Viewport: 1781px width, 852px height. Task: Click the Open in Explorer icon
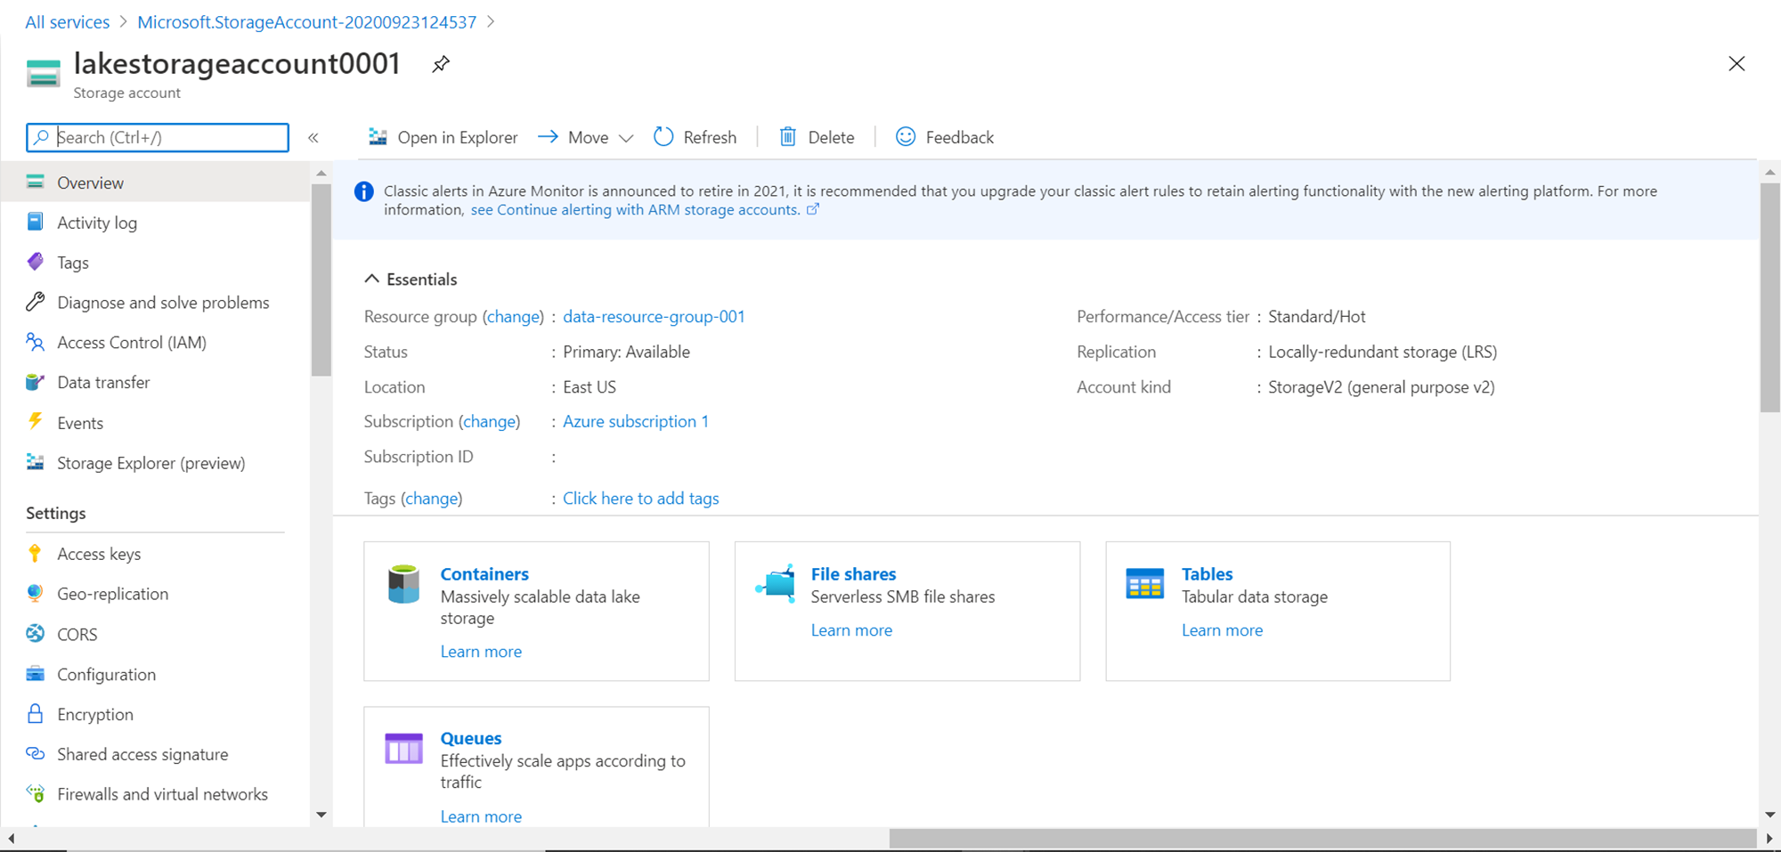tap(378, 137)
